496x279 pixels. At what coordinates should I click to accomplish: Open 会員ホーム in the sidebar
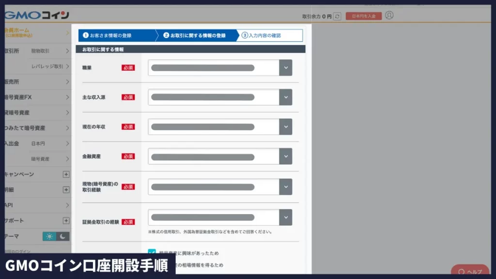click(37, 32)
